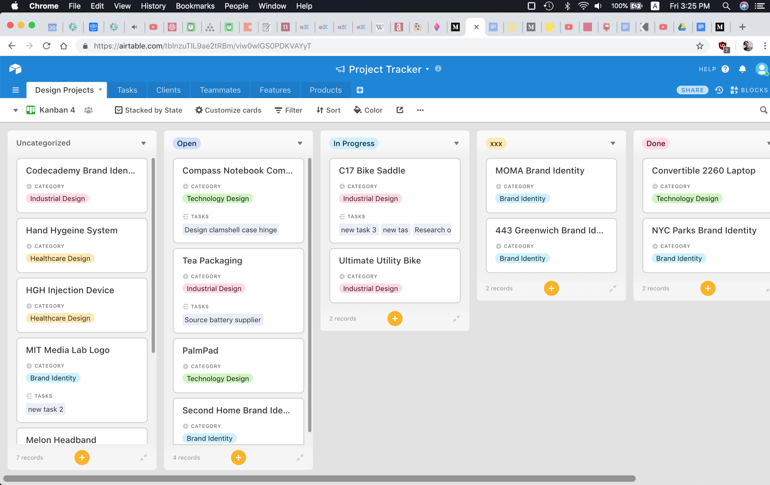Open the Color options

pos(368,110)
